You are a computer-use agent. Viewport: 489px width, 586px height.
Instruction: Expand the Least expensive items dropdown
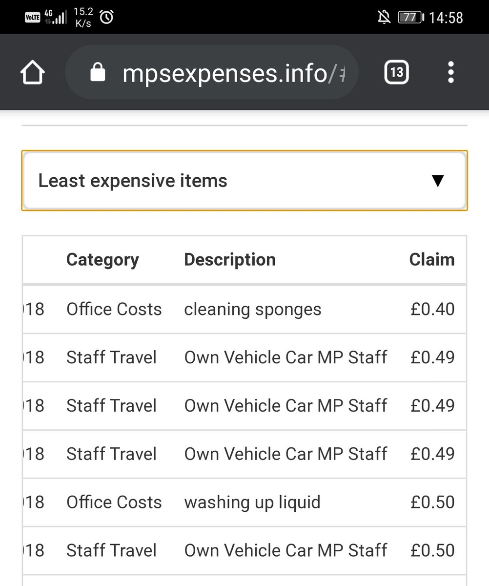(x=244, y=181)
